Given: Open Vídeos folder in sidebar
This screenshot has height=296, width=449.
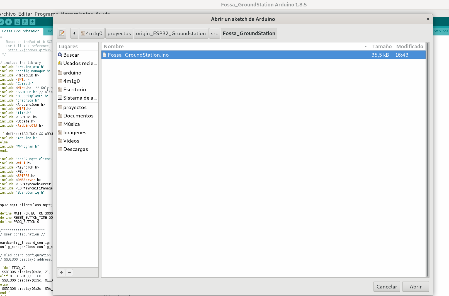Looking at the screenshot, I should tap(77, 141).
